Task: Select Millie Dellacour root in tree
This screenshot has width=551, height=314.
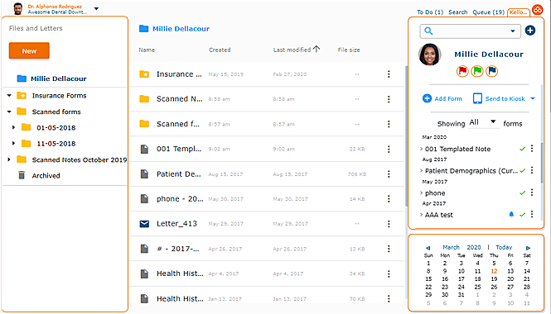Action: pos(58,78)
